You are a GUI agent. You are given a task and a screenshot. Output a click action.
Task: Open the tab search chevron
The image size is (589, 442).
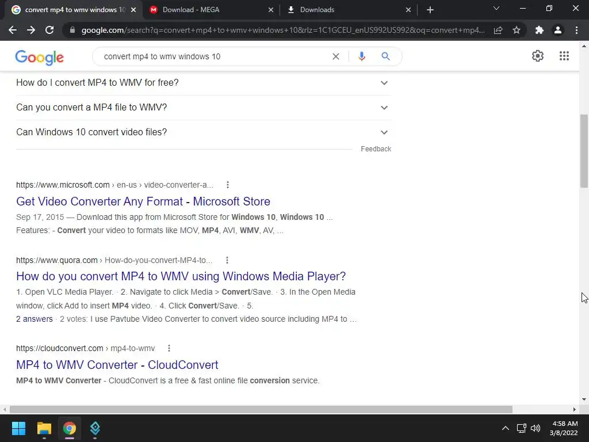point(496,8)
